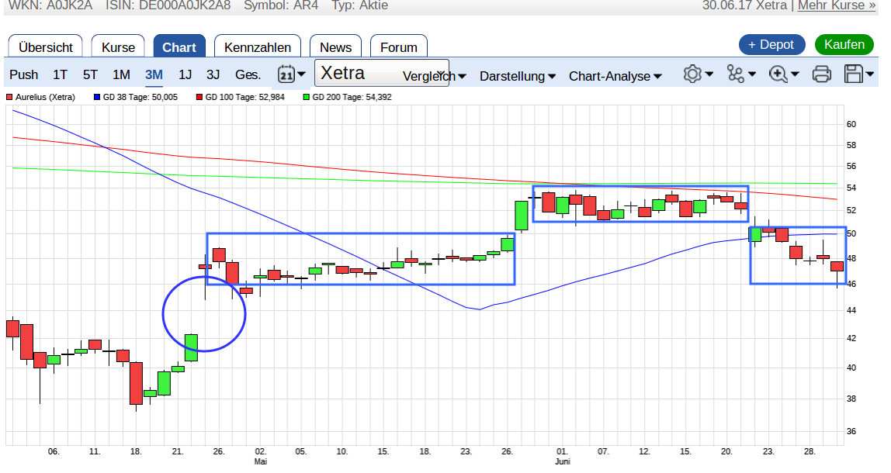Open the dropdown arrow beside the share icon
The width and height of the screenshot is (891, 473).
coord(752,74)
